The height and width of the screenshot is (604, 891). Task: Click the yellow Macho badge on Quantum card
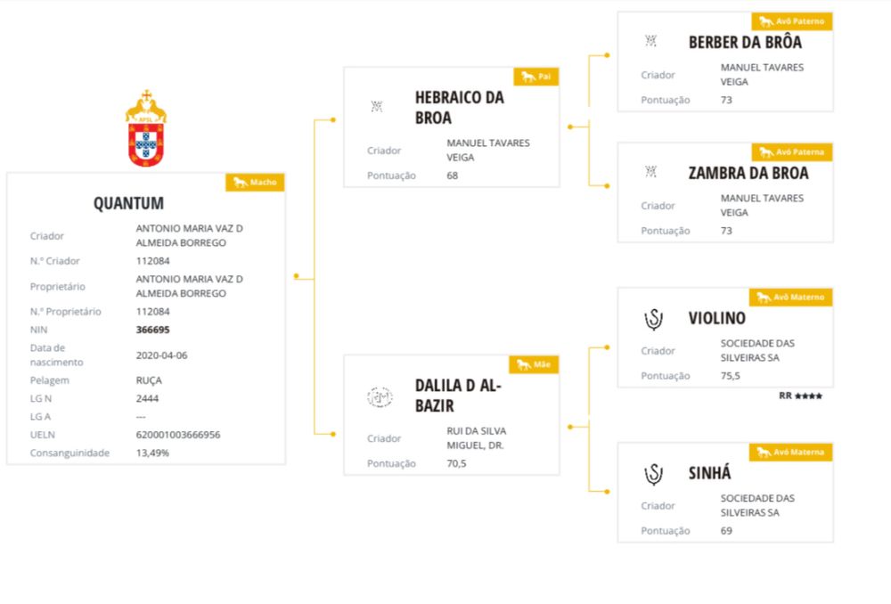tap(255, 183)
